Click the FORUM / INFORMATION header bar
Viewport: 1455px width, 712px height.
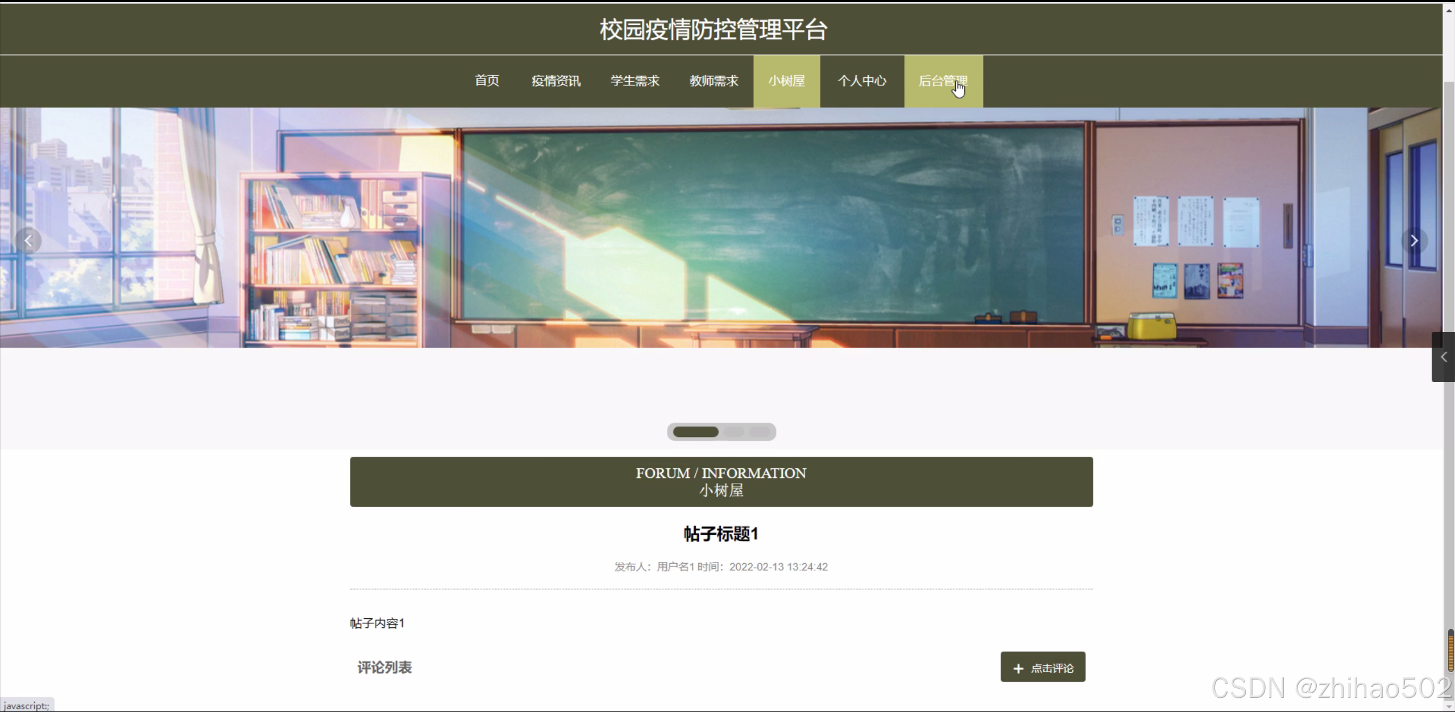click(721, 481)
